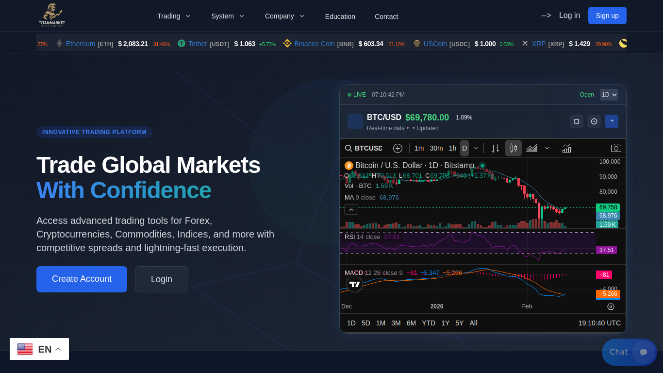Click the square icon beside BTC/USD
The width and height of the screenshot is (663, 373).
[x=577, y=121]
